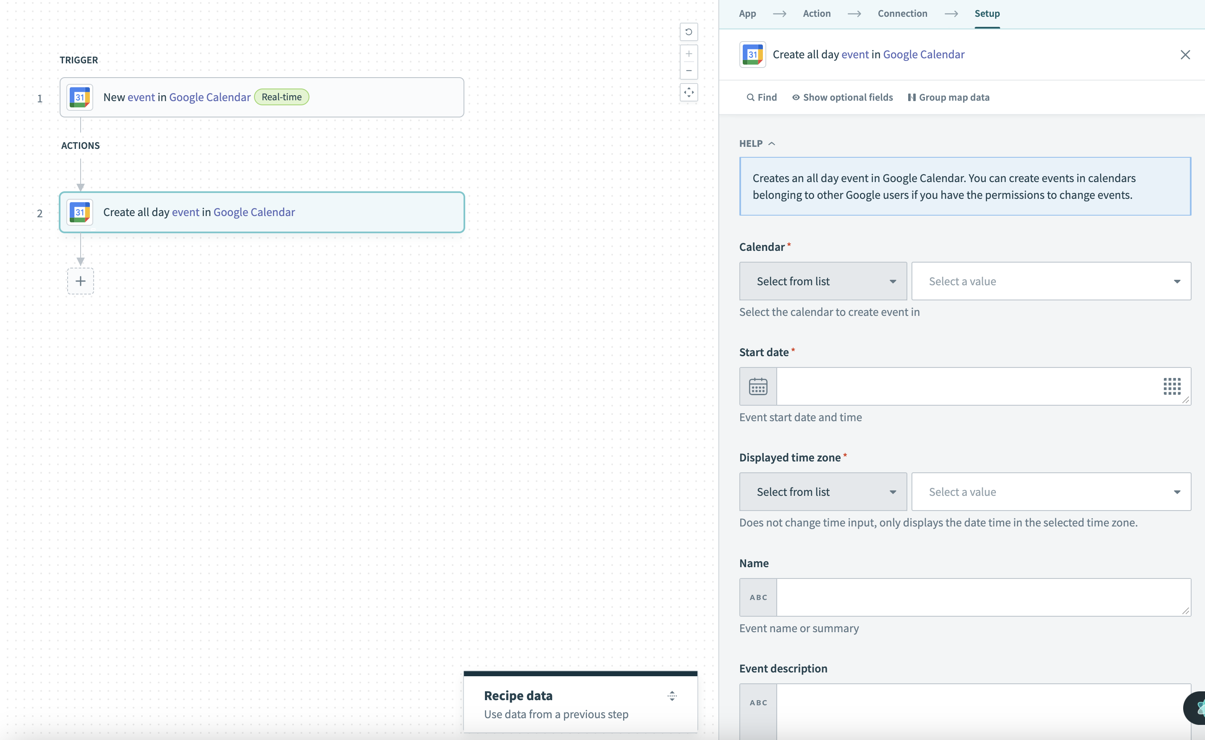Click the ACTIONS section label

click(80, 145)
